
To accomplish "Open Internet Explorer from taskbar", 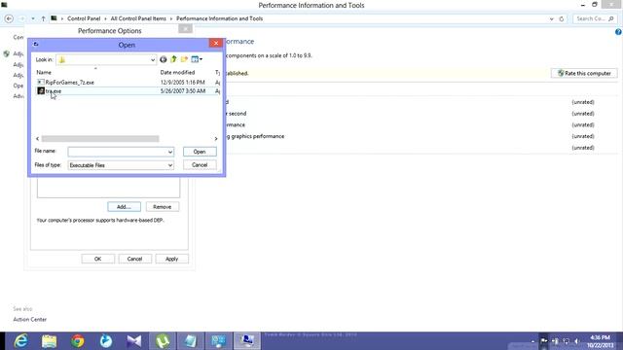I will [x=20, y=341].
